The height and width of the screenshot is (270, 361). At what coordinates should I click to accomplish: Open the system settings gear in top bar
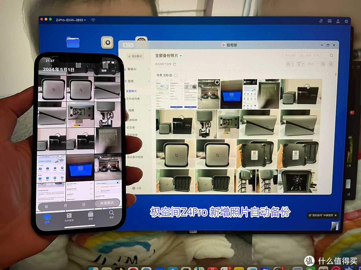click(x=346, y=21)
